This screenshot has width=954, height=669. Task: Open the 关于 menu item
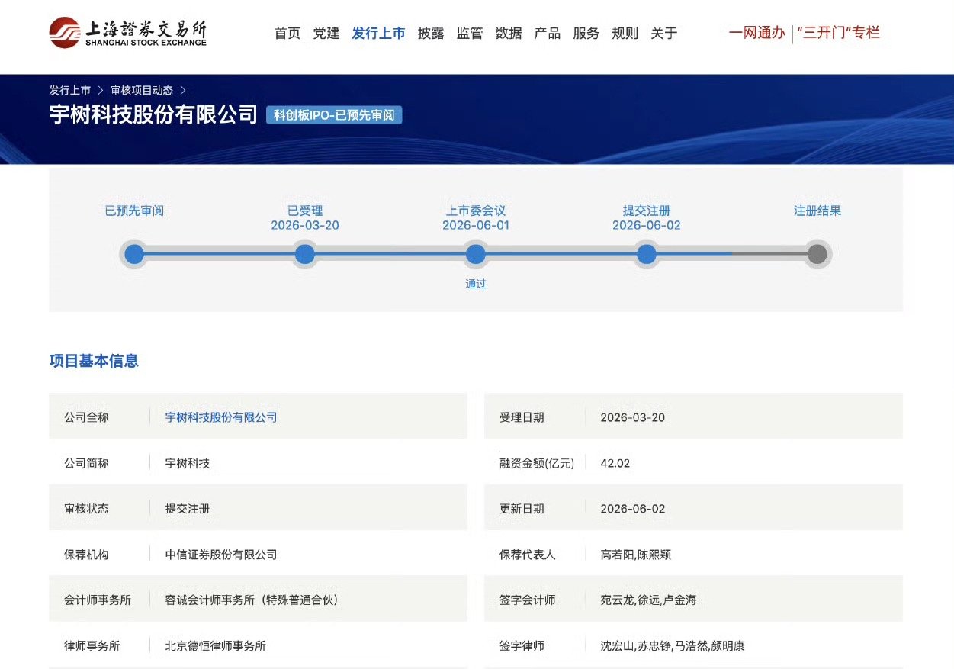664,33
